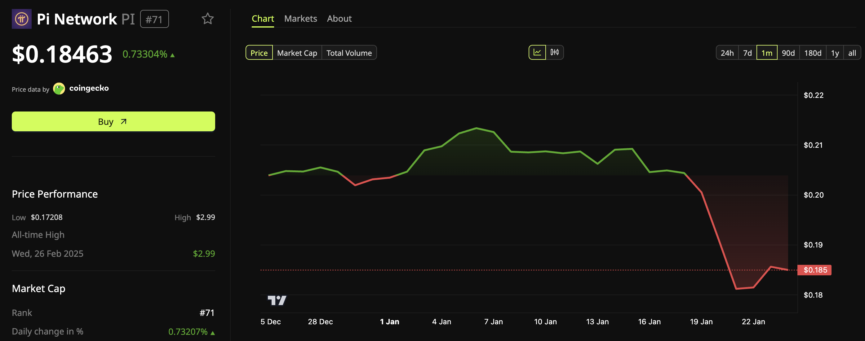Select the Price data toggle
The image size is (865, 341).
[x=259, y=53]
